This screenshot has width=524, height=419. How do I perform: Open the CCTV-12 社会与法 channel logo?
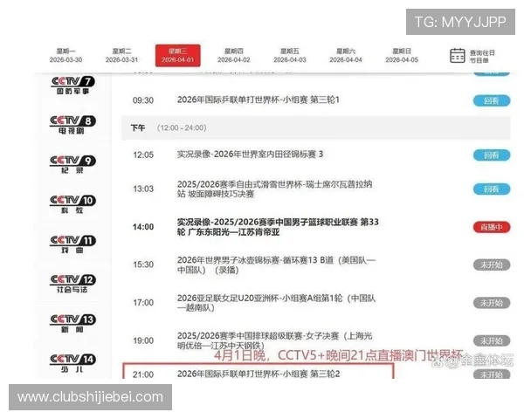72,284
